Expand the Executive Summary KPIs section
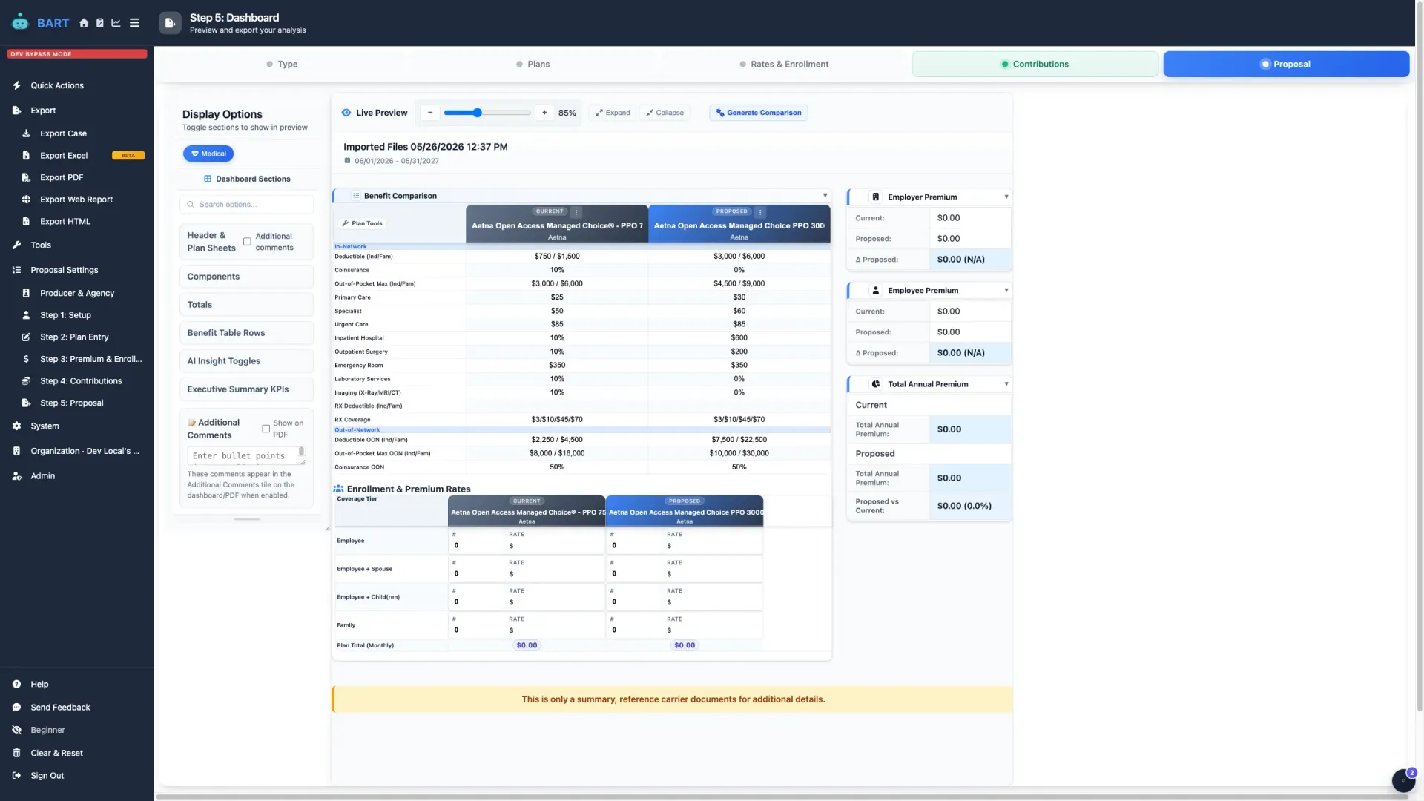The width and height of the screenshot is (1424, 801). point(246,389)
